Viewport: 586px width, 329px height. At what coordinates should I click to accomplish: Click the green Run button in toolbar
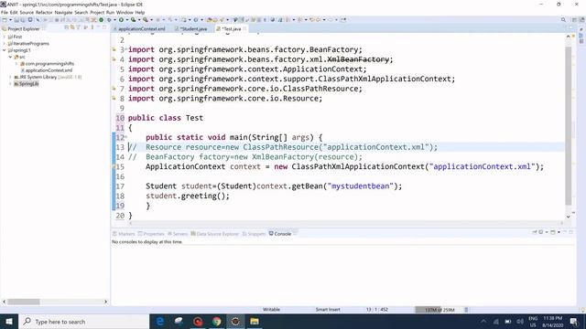point(121,20)
